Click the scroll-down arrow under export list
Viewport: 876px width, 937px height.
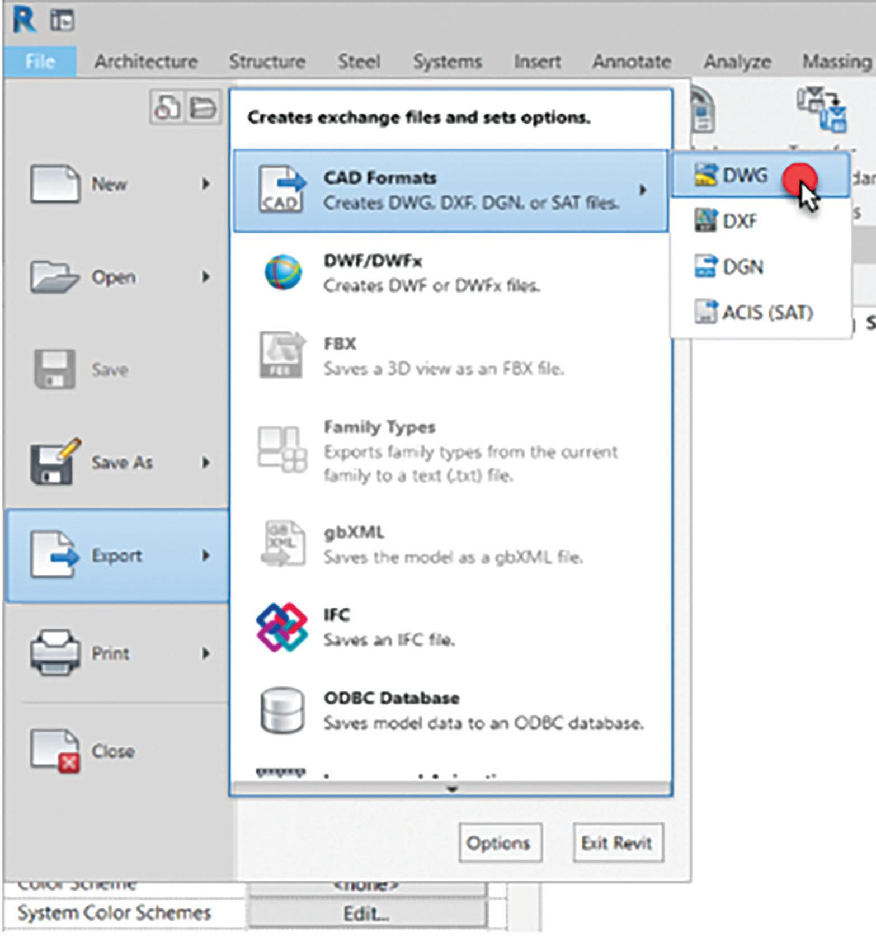(x=451, y=789)
